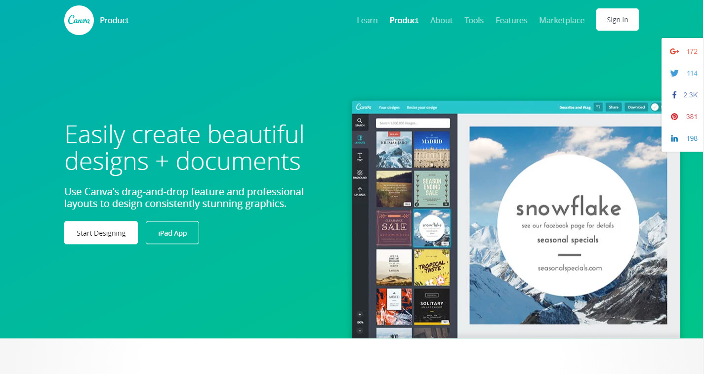This screenshot has width=704, height=374.
Task: Click the Product label beside the Canva logo
Action: (114, 20)
